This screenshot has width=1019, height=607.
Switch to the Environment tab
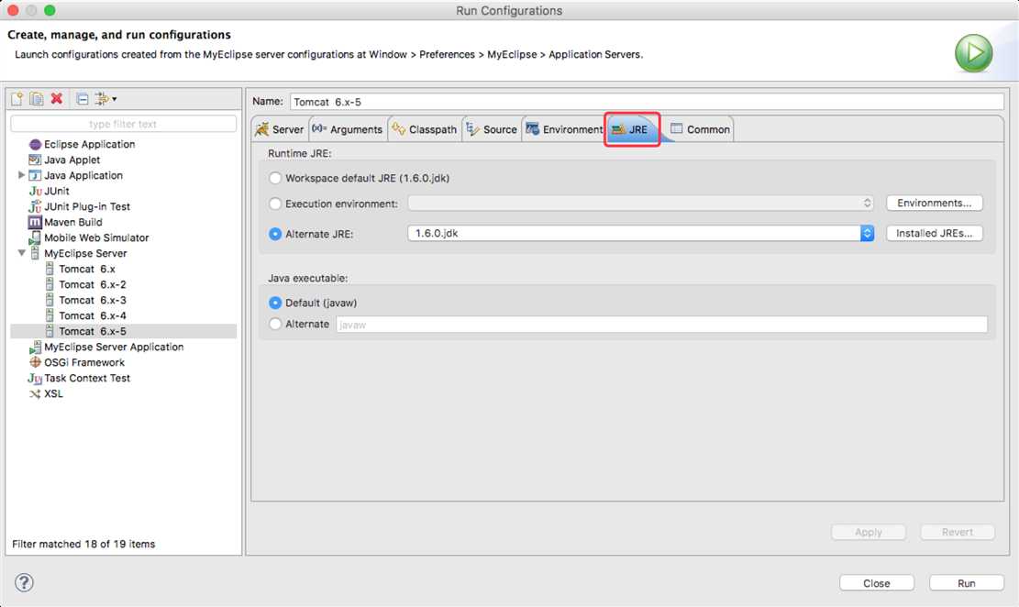click(x=564, y=129)
